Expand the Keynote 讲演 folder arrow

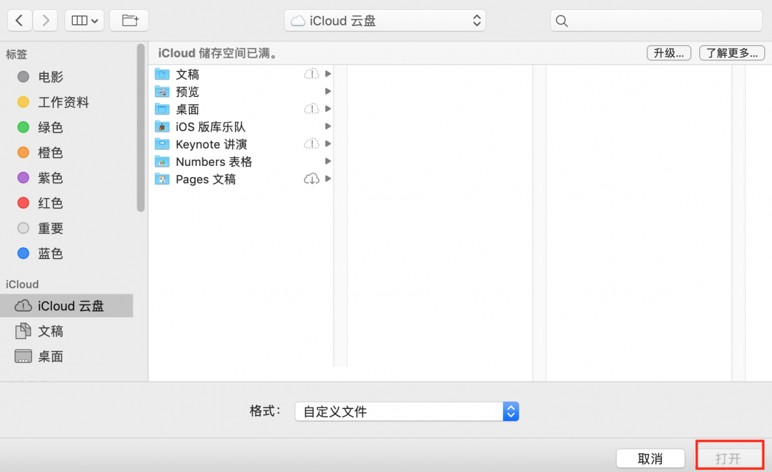tap(328, 144)
